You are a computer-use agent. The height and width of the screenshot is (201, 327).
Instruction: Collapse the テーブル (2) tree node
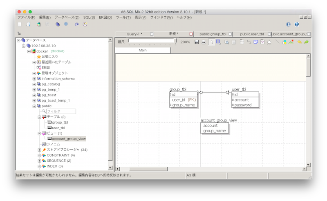click(40, 117)
